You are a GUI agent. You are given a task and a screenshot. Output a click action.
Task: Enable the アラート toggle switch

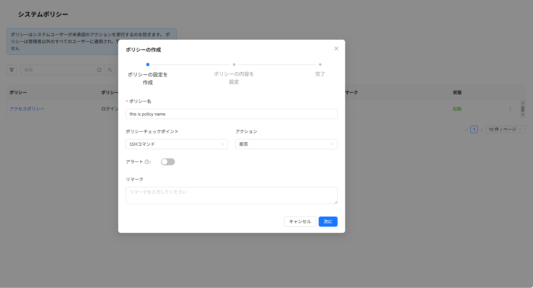[168, 162]
